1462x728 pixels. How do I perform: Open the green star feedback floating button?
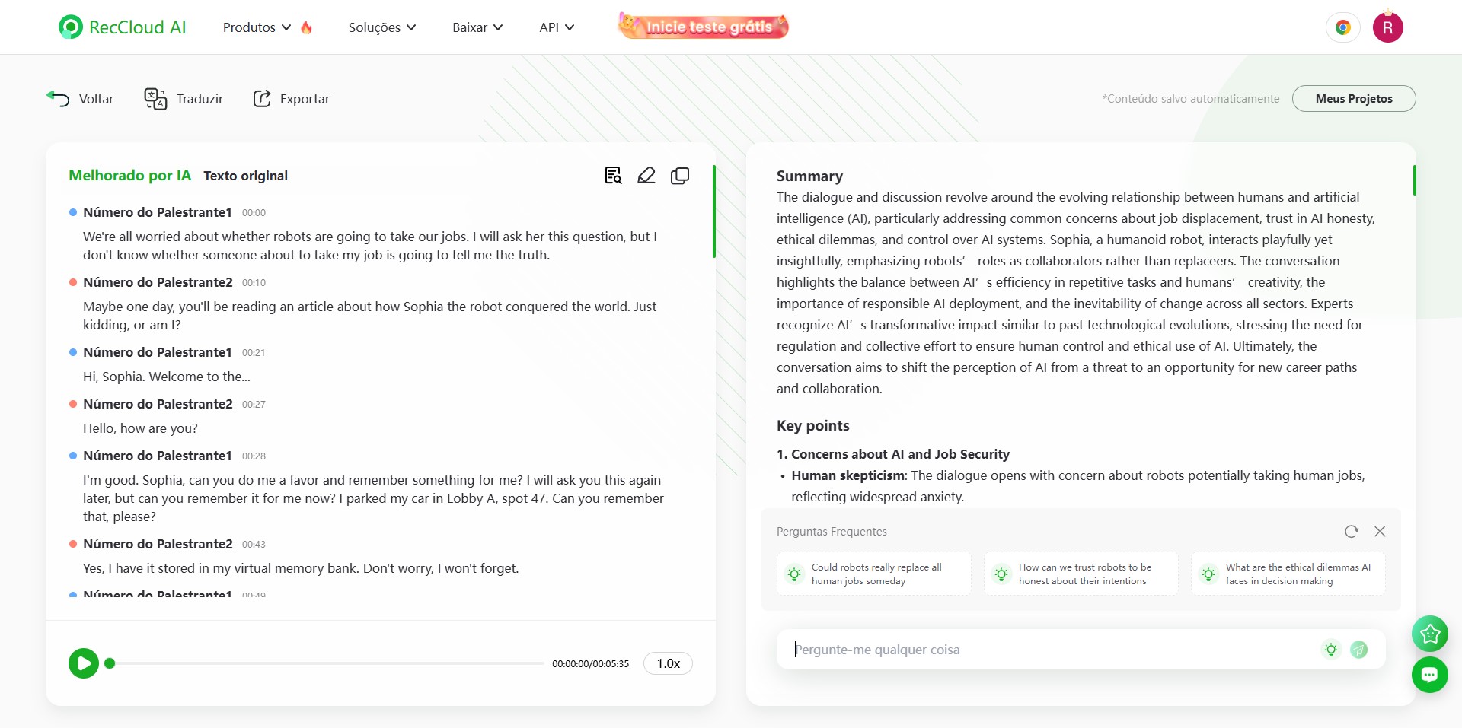tap(1429, 633)
